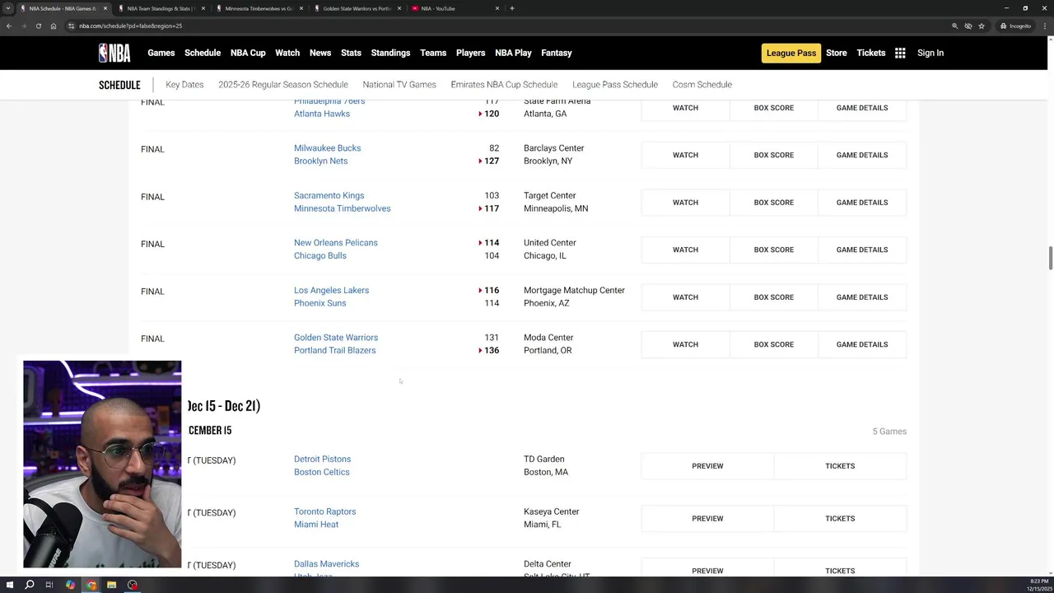Open Players menu item

click(x=471, y=53)
